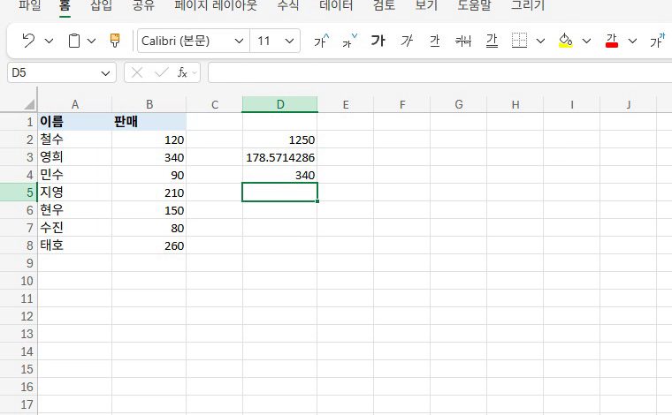This screenshot has height=415, width=672.
Task: Click the Borders grid icon
Action: coord(519,41)
